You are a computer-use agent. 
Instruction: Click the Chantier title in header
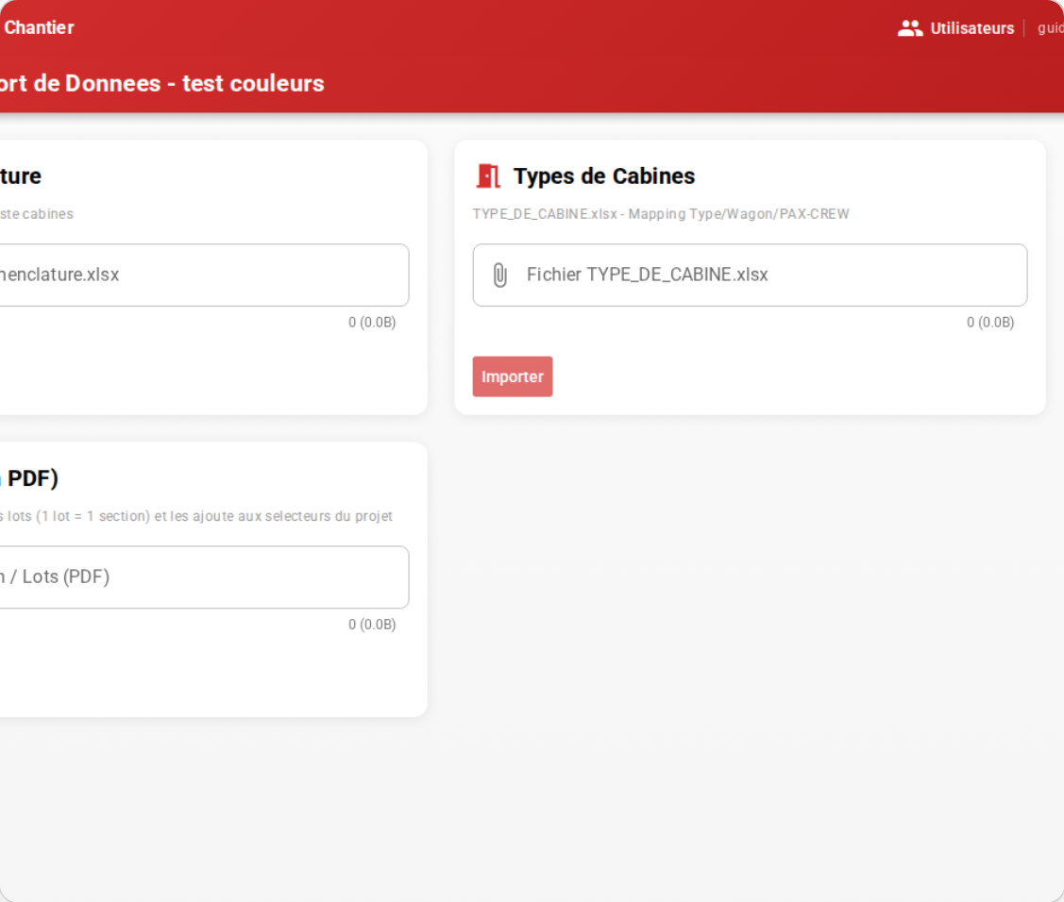click(x=39, y=27)
